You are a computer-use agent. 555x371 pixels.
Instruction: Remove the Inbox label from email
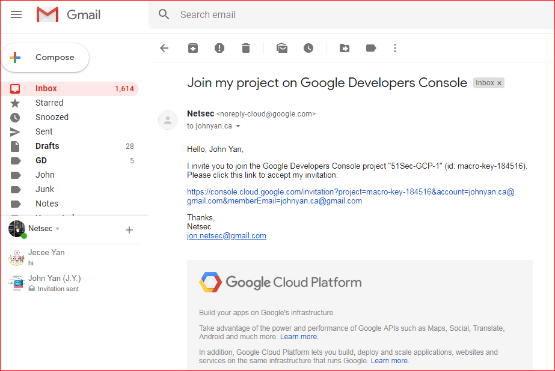pos(500,83)
